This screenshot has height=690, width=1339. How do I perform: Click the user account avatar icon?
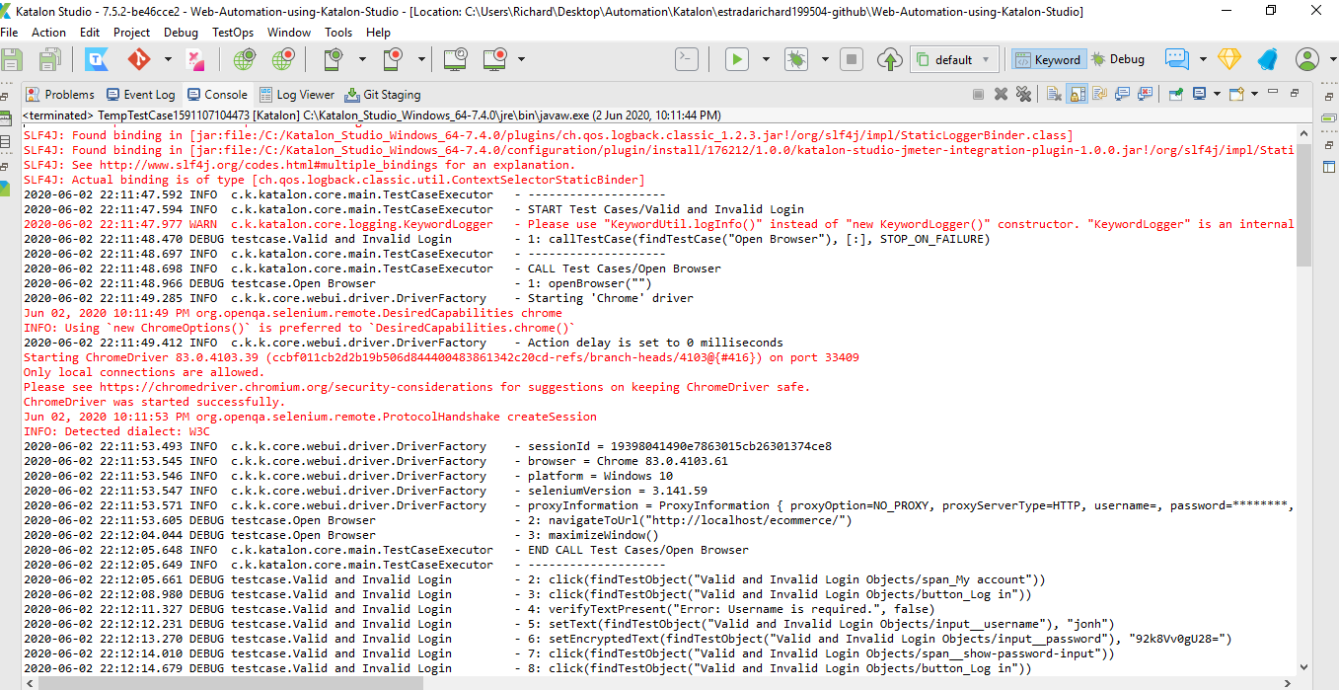coord(1307,59)
